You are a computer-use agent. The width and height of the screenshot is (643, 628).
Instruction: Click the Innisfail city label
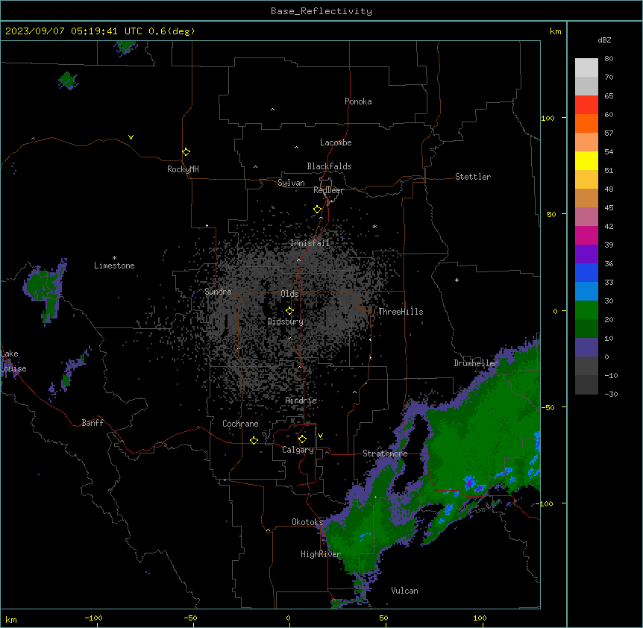click(x=310, y=243)
